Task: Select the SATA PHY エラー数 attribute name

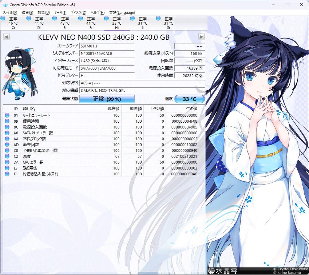Action: point(38,133)
